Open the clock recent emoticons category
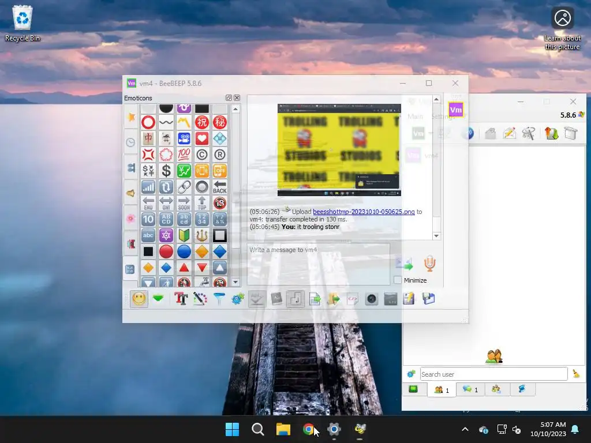The height and width of the screenshot is (443, 591). (x=130, y=142)
